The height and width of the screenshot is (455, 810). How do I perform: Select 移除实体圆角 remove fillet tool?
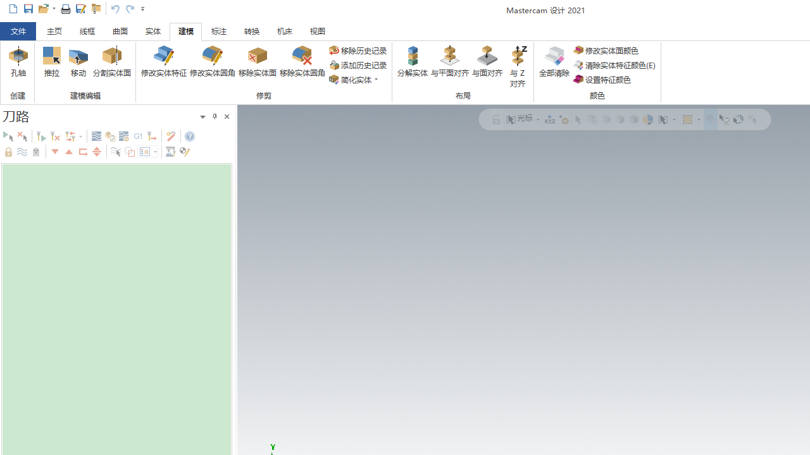[302, 62]
